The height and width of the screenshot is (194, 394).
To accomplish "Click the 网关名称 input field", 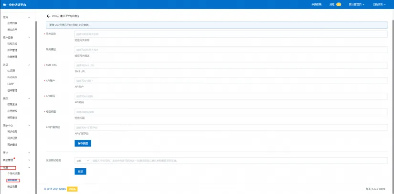I will 231,34.
